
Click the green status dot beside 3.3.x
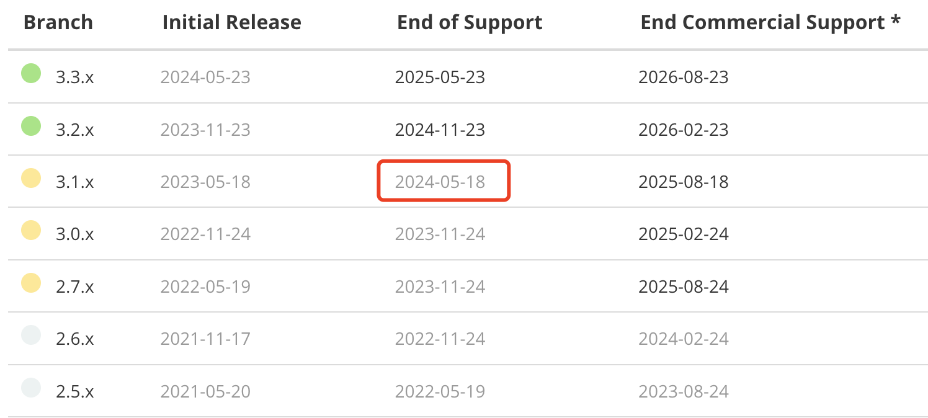coord(31,74)
